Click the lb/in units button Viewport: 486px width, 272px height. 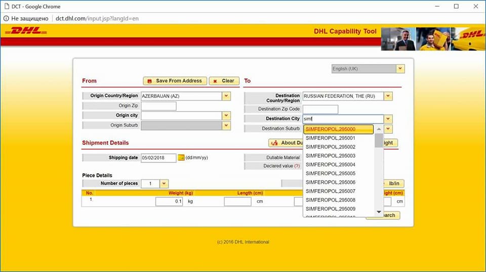394,184
